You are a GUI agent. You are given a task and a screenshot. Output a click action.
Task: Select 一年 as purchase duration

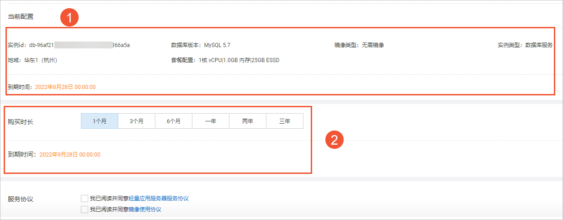pos(211,121)
